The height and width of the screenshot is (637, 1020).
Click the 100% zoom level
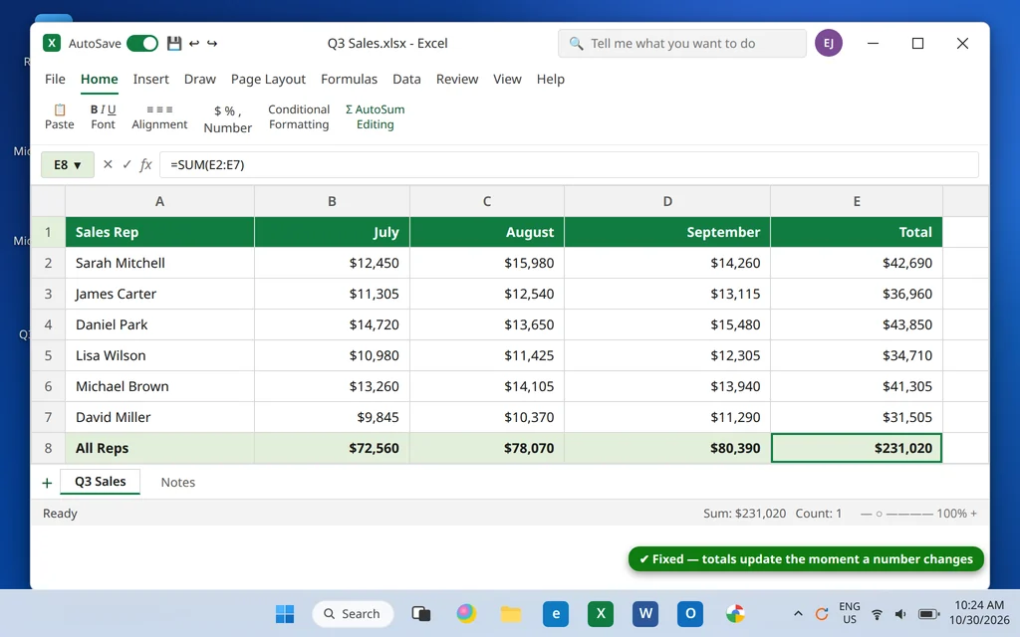(x=951, y=514)
